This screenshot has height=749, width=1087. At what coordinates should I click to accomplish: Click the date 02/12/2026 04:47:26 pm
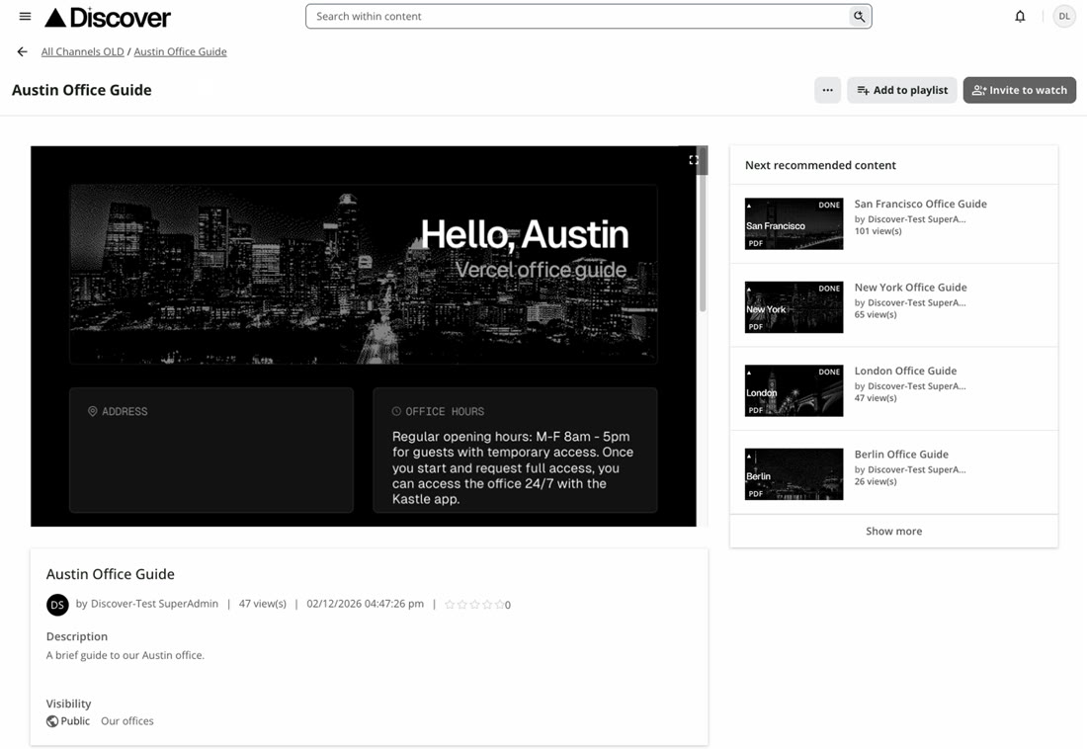[x=366, y=604]
